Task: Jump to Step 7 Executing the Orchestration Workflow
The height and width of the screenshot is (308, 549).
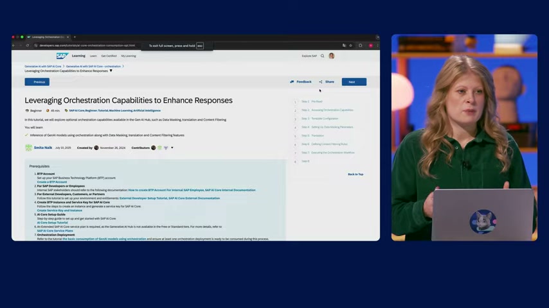Action: (328, 153)
